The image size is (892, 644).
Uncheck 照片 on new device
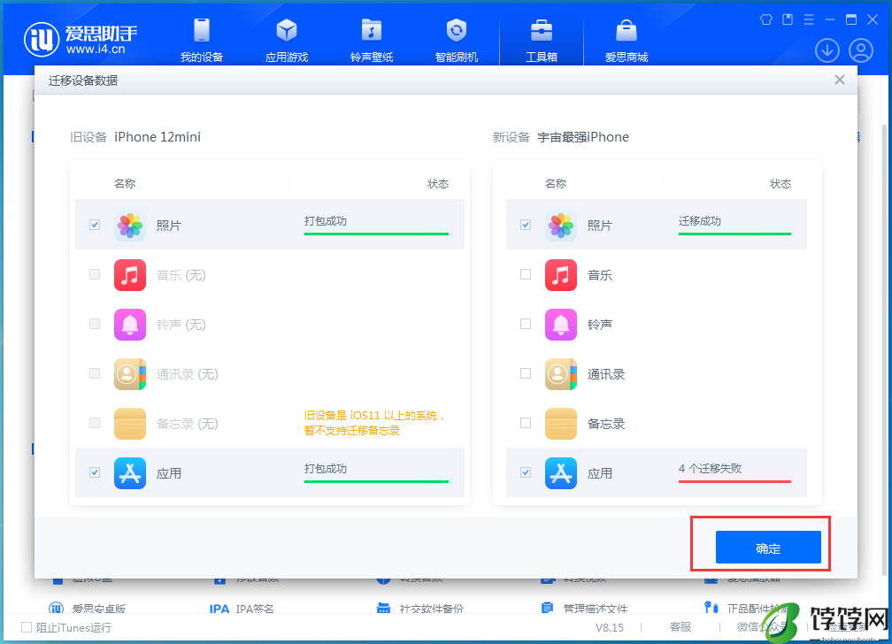point(526,225)
